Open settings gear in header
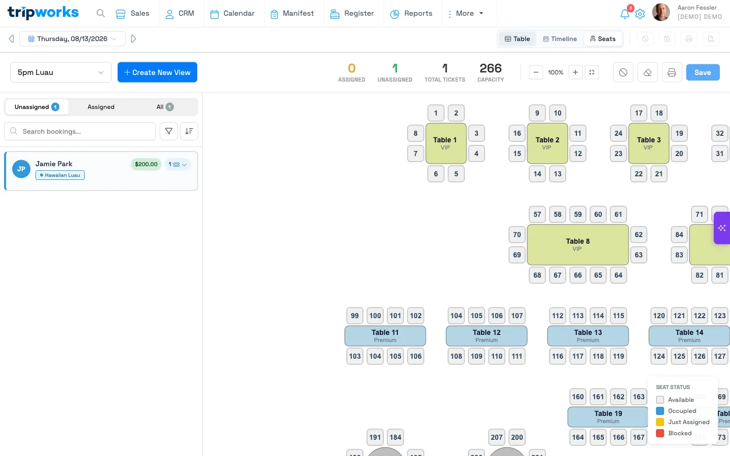 (640, 14)
